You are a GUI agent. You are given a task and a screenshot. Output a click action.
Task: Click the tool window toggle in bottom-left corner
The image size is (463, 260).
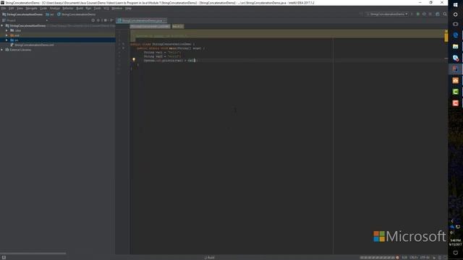[4, 258]
